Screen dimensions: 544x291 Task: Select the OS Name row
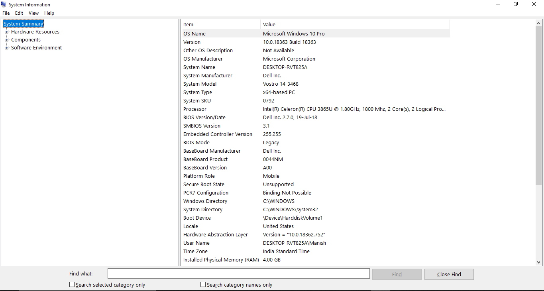point(316,34)
